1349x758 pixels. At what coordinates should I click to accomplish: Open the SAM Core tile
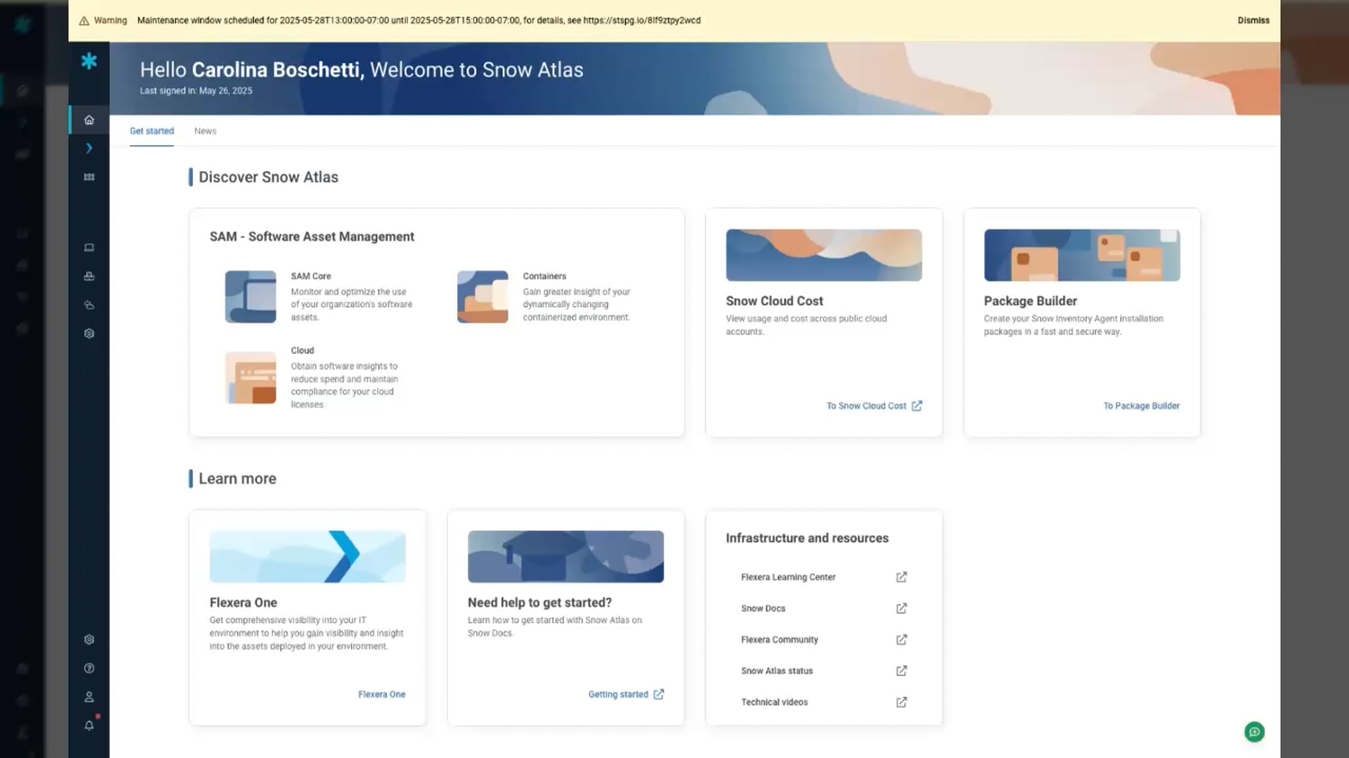click(x=319, y=296)
